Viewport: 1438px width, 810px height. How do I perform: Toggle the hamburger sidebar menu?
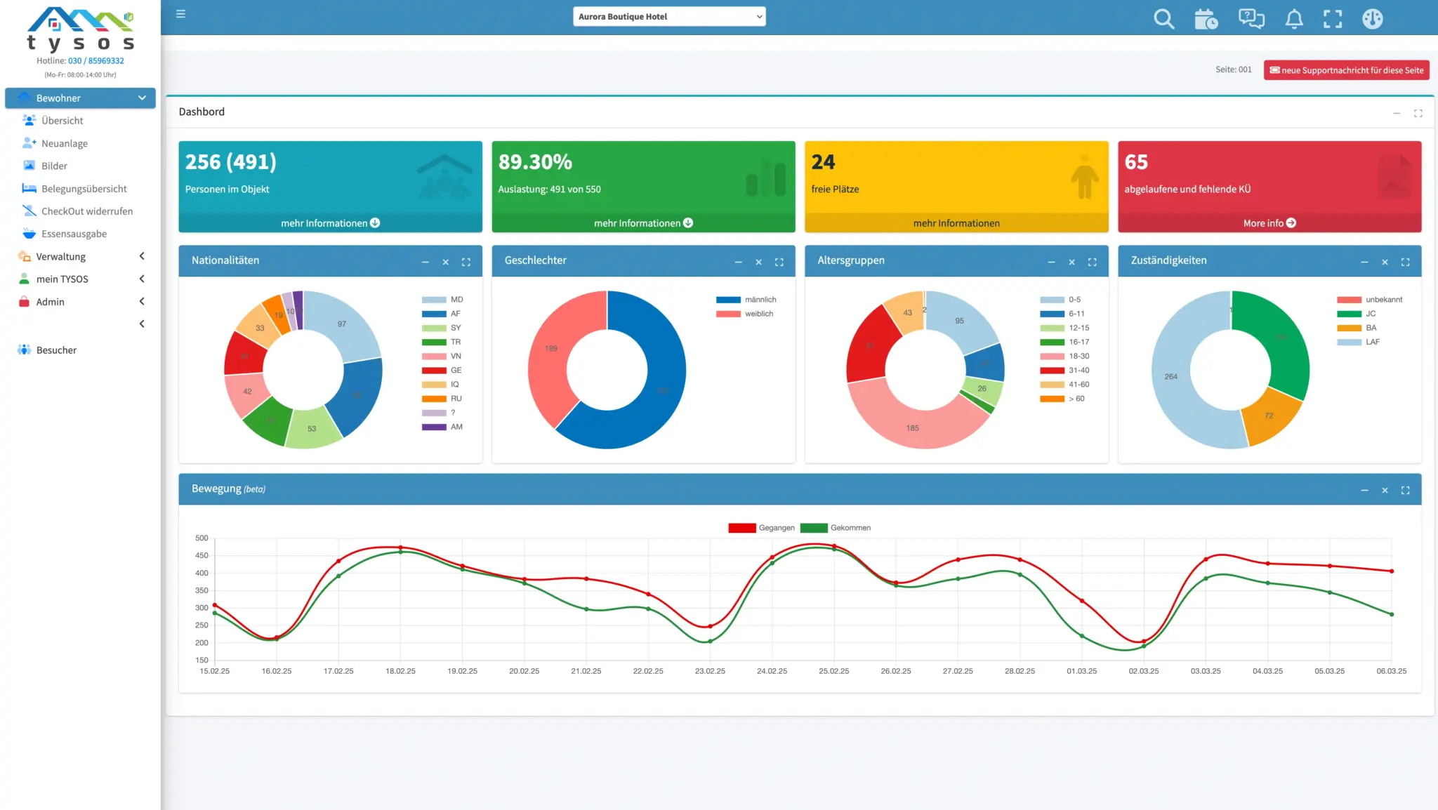pyautogui.click(x=180, y=14)
